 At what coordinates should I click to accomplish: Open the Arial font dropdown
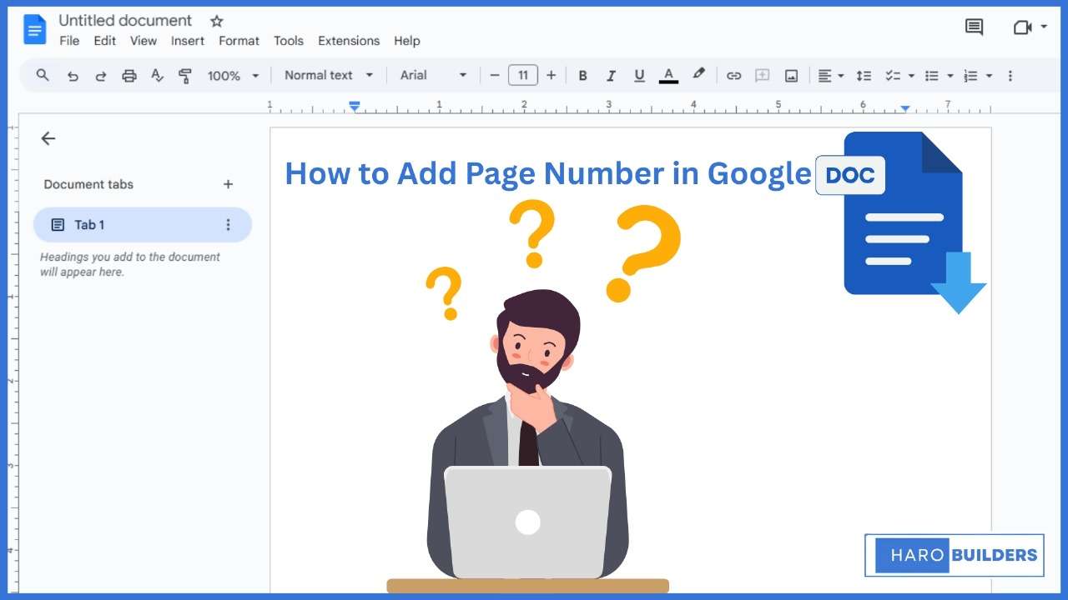click(x=434, y=76)
